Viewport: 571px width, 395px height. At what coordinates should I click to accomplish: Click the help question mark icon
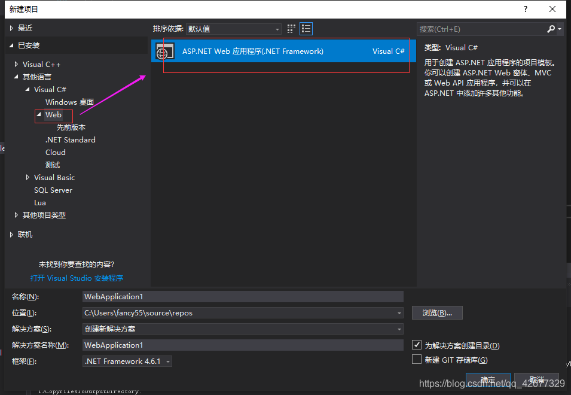tap(525, 9)
